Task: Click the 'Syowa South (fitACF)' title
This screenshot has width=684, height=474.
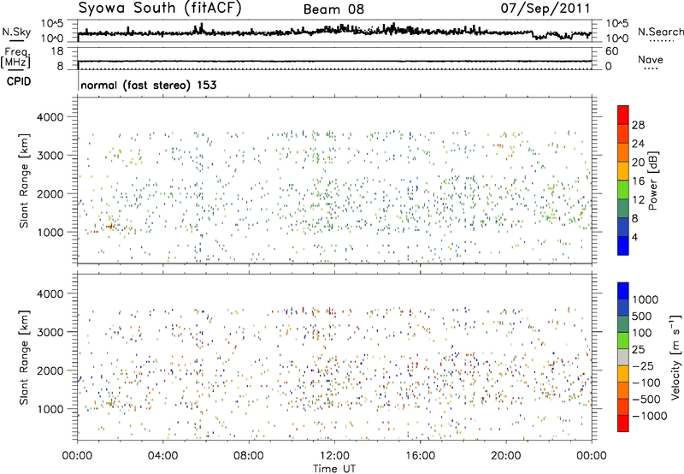Action: pos(160,9)
